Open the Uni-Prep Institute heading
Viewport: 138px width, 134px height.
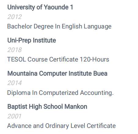point(31,40)
